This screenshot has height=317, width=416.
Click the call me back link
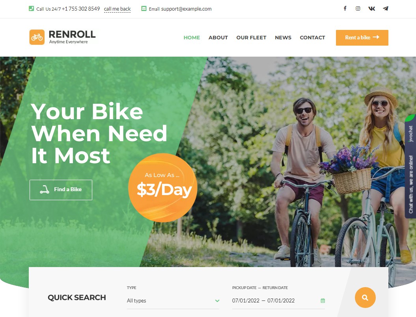point(117,9)
